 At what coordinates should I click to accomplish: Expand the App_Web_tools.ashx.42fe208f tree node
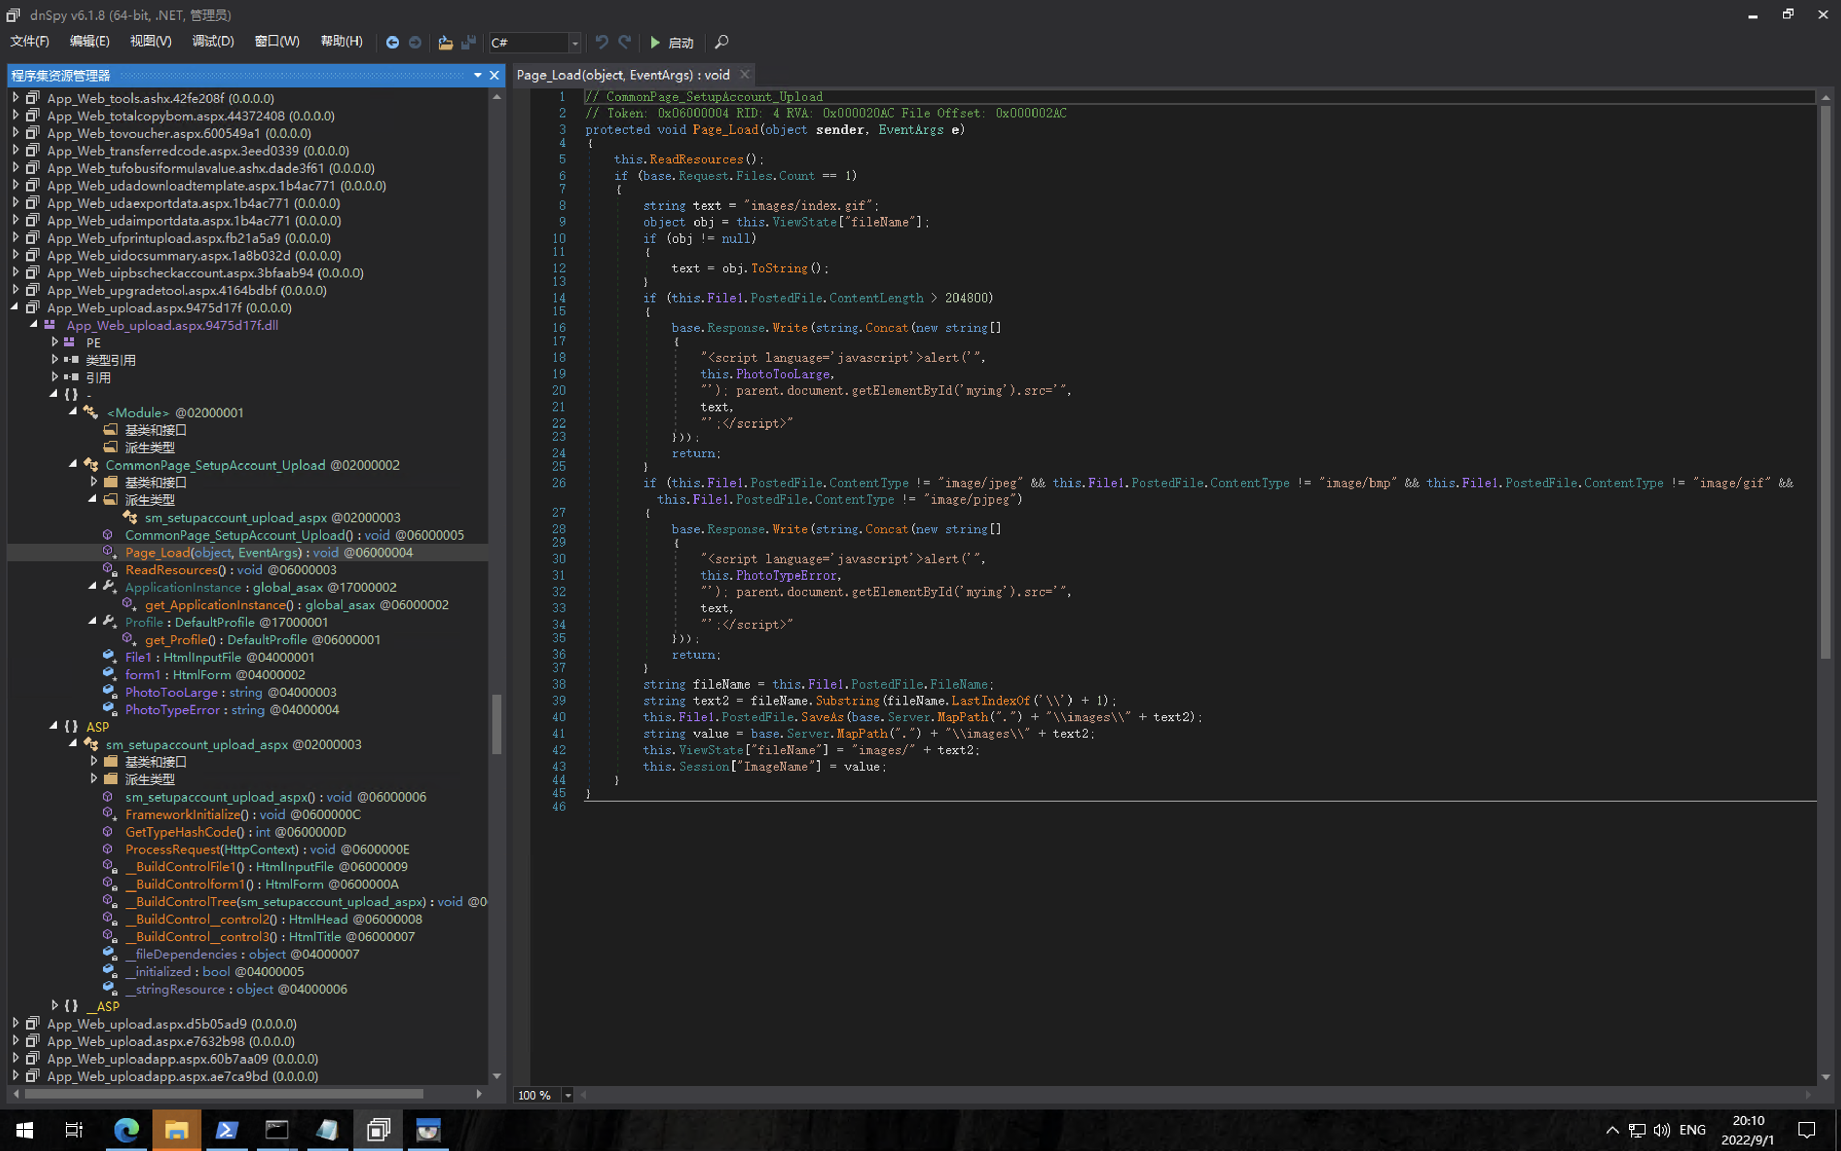15,98
